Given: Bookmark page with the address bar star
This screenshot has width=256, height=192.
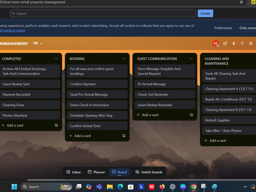Looking at the screenshot, I should click(241, 2).
